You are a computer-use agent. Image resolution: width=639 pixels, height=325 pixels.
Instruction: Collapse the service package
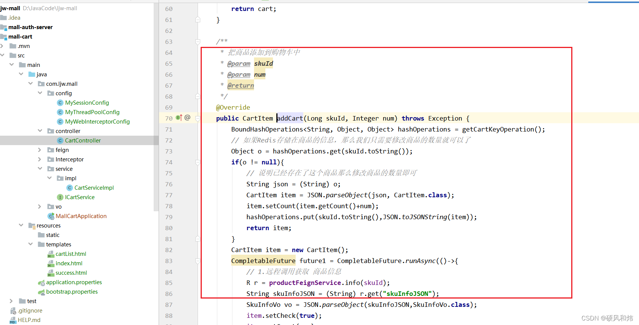[40, 169]
